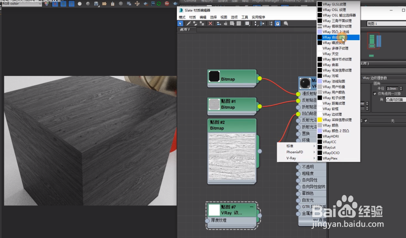
Task: Choose VRay 合成纹理 from list
Action: point(338,37)
